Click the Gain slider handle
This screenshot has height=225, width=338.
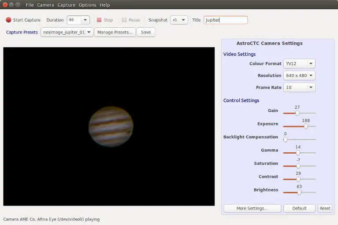pos(297,113)
